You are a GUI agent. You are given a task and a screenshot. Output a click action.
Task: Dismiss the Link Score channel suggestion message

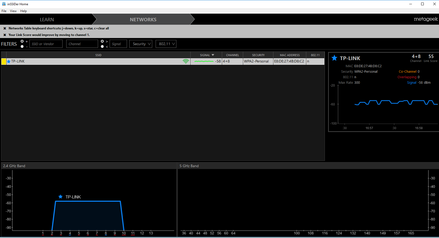[x=5, y=35]
